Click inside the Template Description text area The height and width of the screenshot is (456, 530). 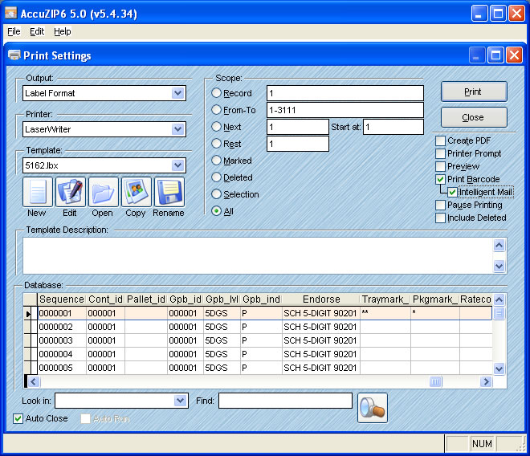pos(258,255)
